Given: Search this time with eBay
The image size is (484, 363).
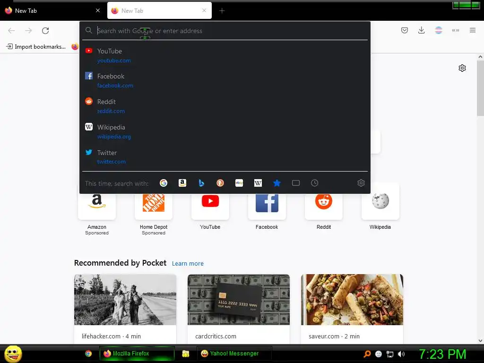Looking at the screenshot, I should (239, 183).
